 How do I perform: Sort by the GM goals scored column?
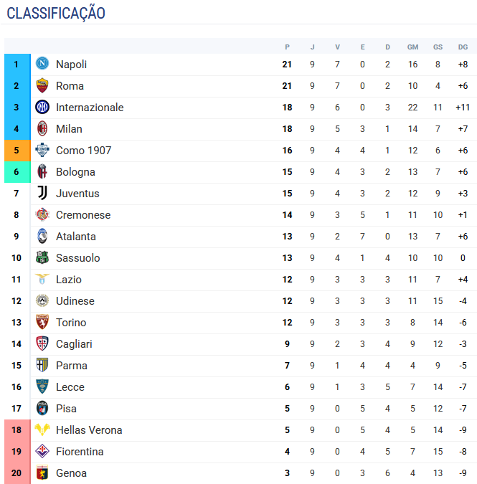click(412, 47)
